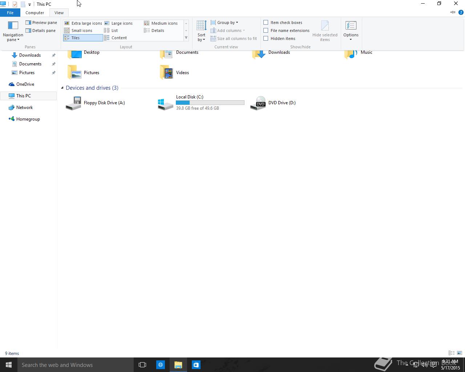Open the Group by dropdown
This screenshot has height=372, width=465.
coord(225,23)
